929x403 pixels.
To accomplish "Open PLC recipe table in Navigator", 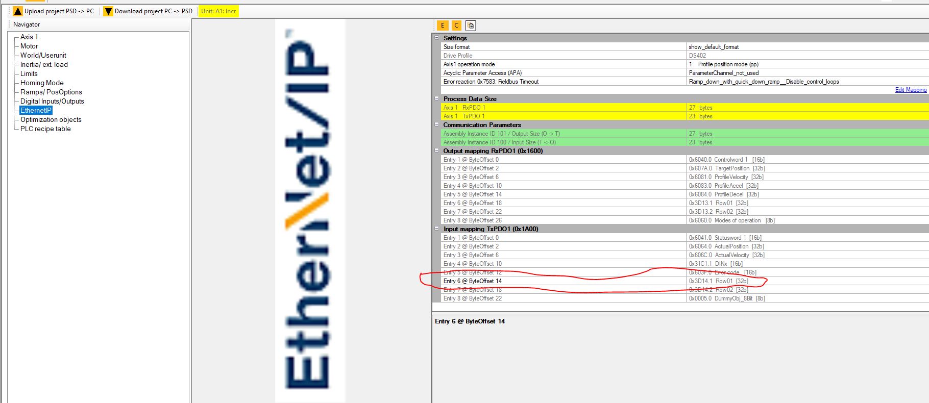I will (45, 129).
